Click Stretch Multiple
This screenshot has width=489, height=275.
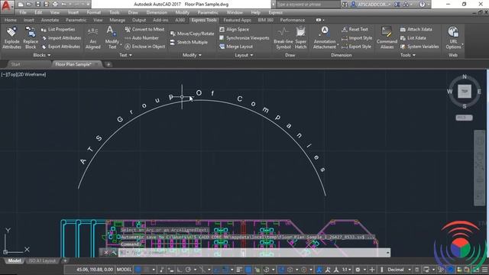tap(189, 42)
